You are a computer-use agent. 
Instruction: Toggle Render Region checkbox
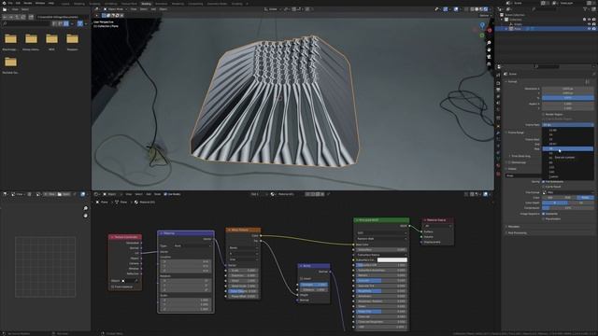(543, 114)
